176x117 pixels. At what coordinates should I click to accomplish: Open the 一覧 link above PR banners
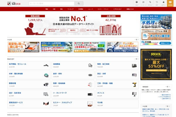pos(137,40)
